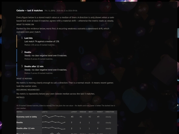
Task: Click the number '3' beside Deaths after 12 min item
Action: coord(22,66)
